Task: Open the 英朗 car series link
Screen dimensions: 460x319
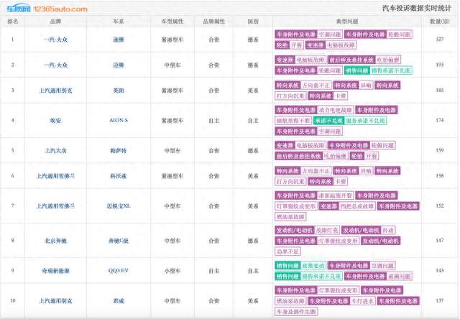Action: tap(118, 91)
